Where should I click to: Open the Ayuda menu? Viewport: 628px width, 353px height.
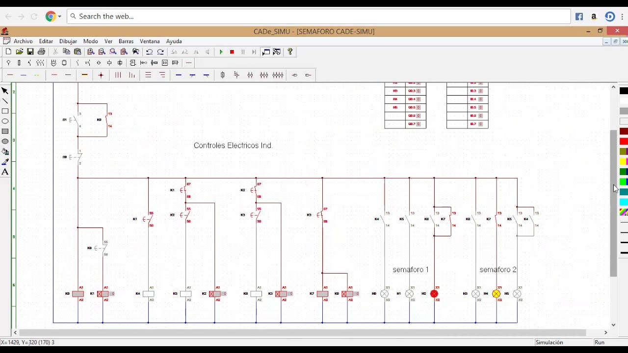pyautogui.click(x=174, y=41)
